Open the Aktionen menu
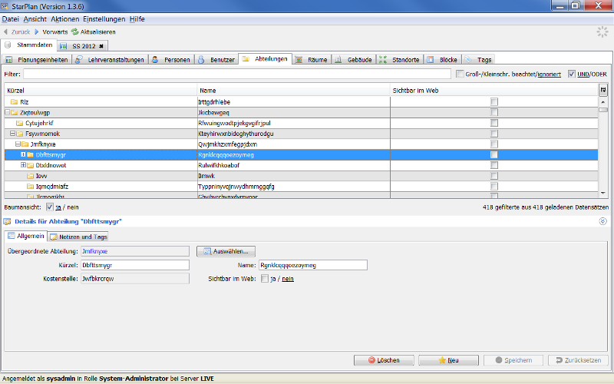This screenshot has height=384, width=614. pos(65,19)
